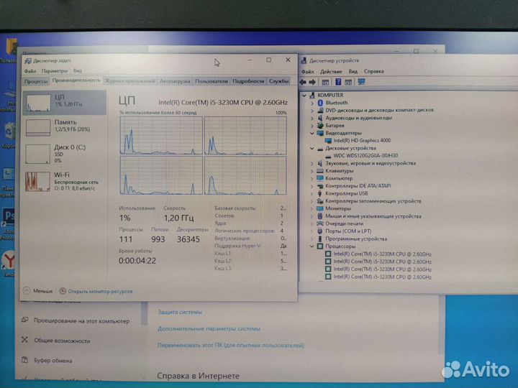Collapse the Процессоры category
This screenshot has height=388, width=518.
tap(312, 246)
